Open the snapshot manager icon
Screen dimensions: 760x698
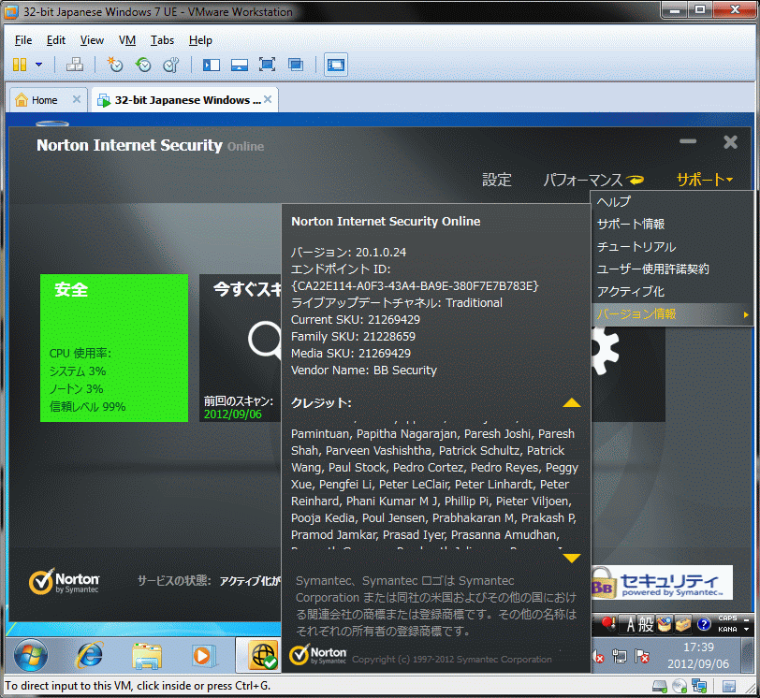pos(170,65)
